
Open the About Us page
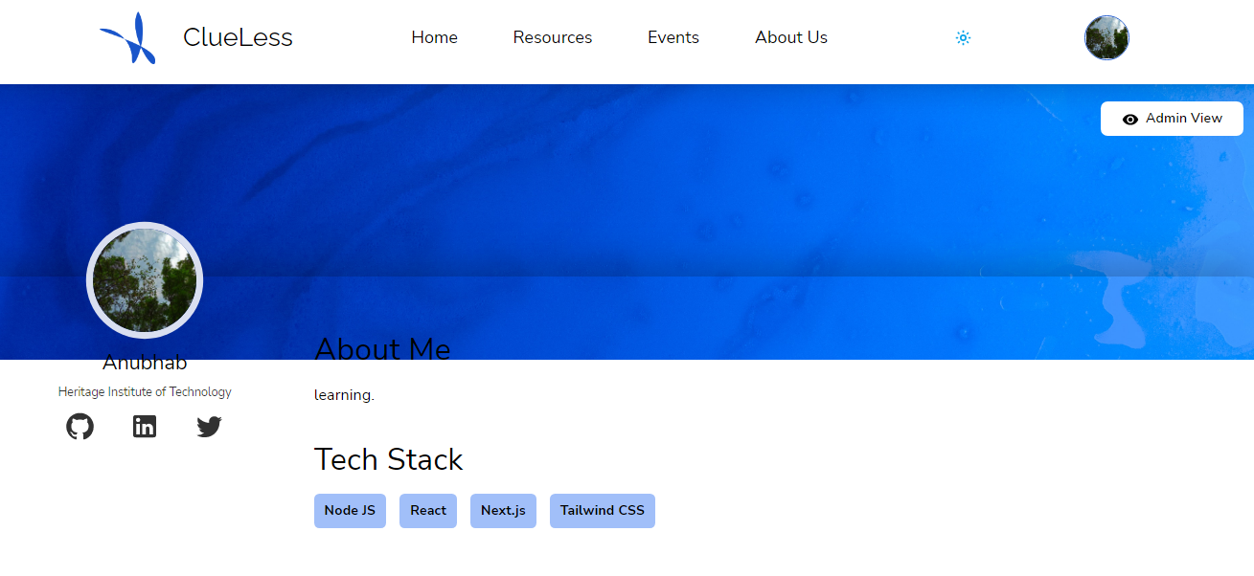pos(790,37)
